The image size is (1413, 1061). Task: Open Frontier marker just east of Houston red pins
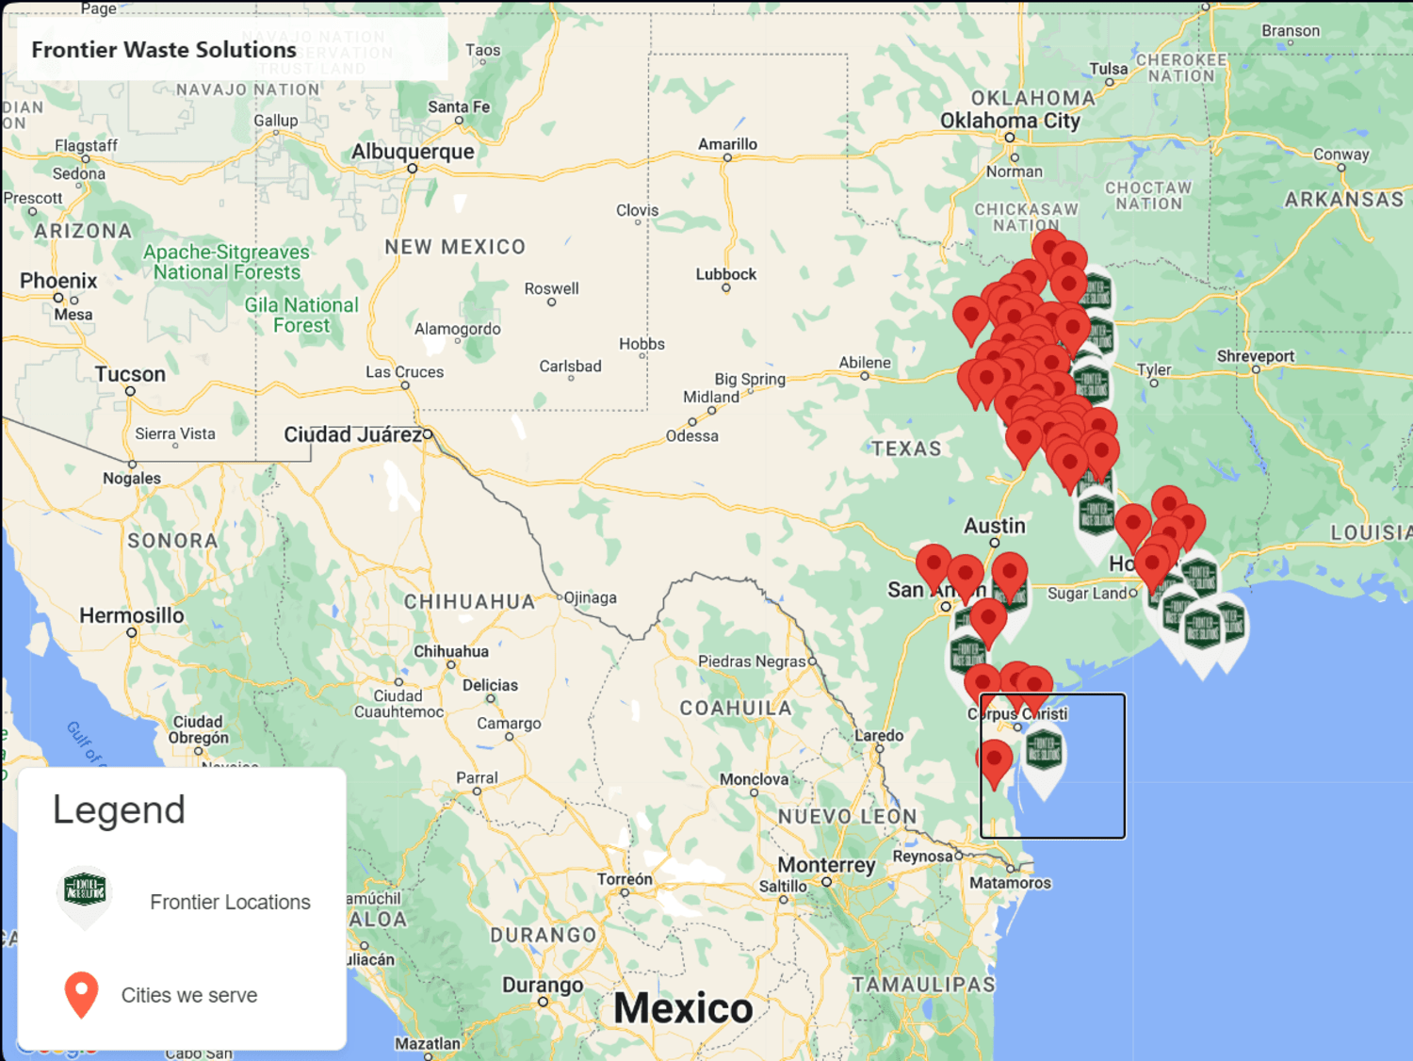[x=1199, y=576]
